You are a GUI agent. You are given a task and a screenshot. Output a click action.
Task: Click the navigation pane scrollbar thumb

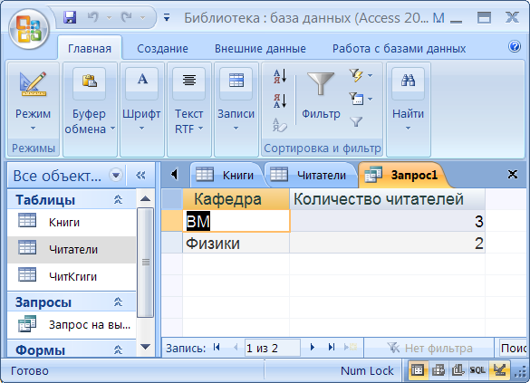click(x=145, y=263)
